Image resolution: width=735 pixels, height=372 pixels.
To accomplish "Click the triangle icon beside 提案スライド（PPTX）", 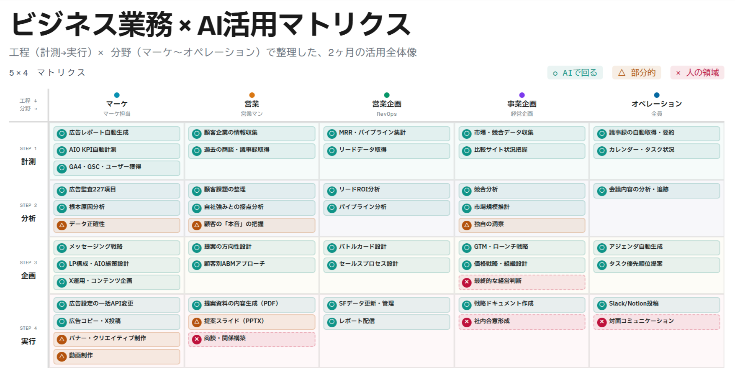I will [x=197, y=322].
